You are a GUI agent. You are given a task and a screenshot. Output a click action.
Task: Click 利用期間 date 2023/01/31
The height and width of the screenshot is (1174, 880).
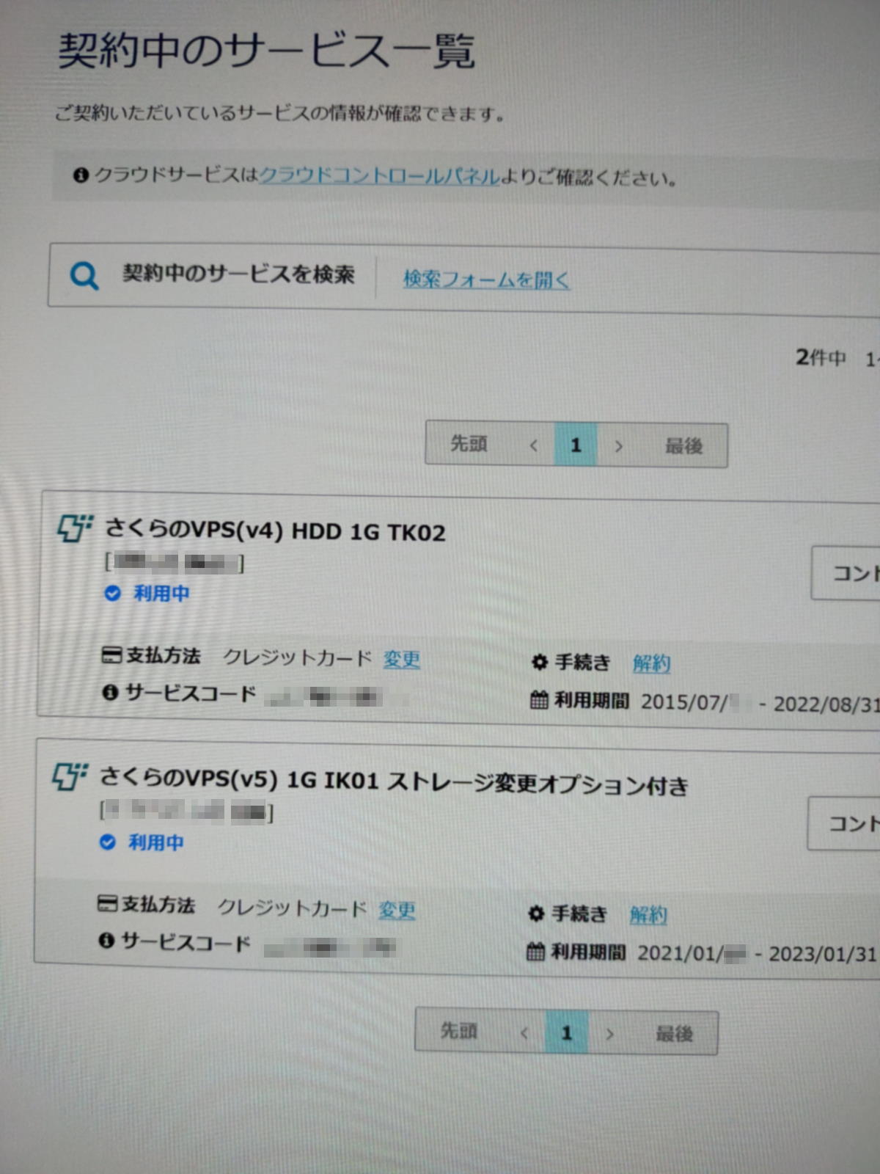823,954
